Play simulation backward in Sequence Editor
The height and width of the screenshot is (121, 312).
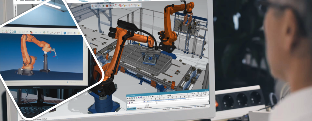pyautogui.click(x=151, y=97)
